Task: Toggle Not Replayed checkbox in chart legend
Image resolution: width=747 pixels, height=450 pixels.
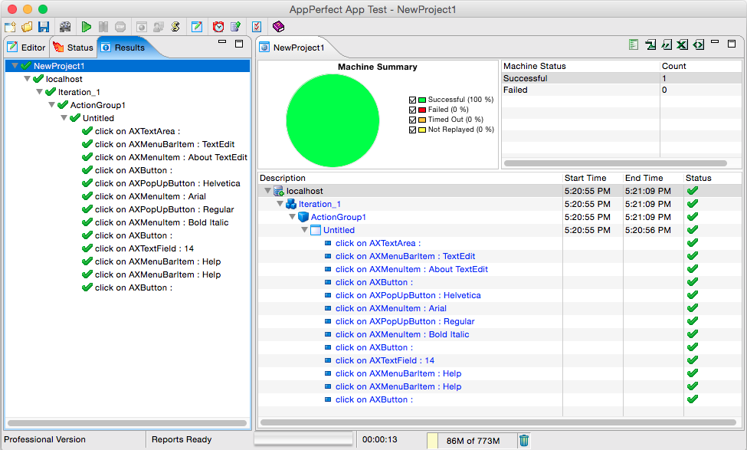Action: (x=412, y=130)
